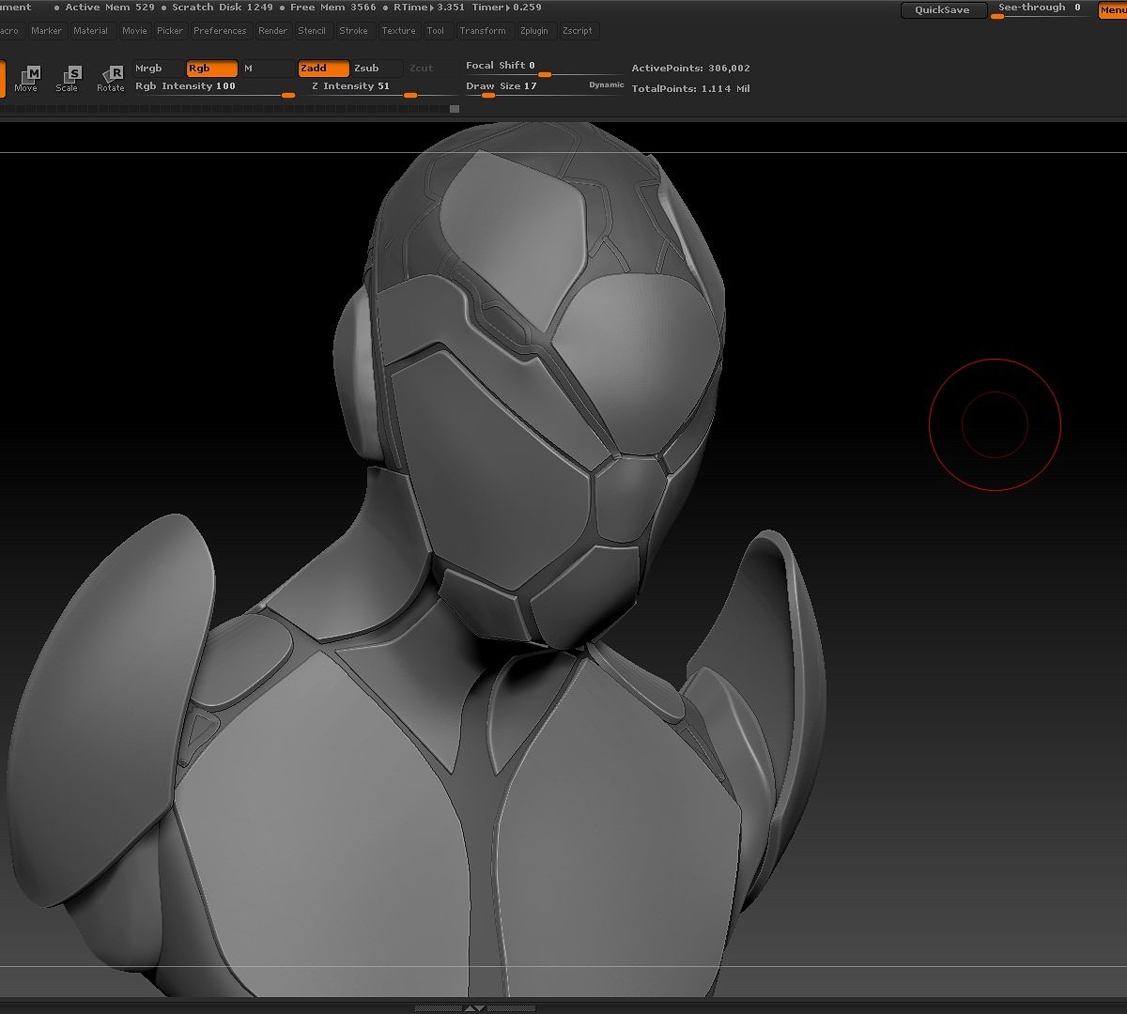The width and height of the screenshot is (1127, 1014).
Task: Toggle Zcut mode
Action: pyautogui.click(x=431, y=69)
